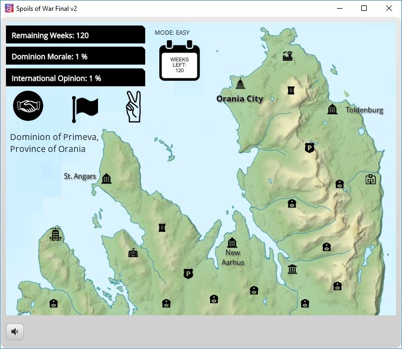Select the St. Angars city building icon
This screenshot has height=349, width=402.
(x=106, y=178)
